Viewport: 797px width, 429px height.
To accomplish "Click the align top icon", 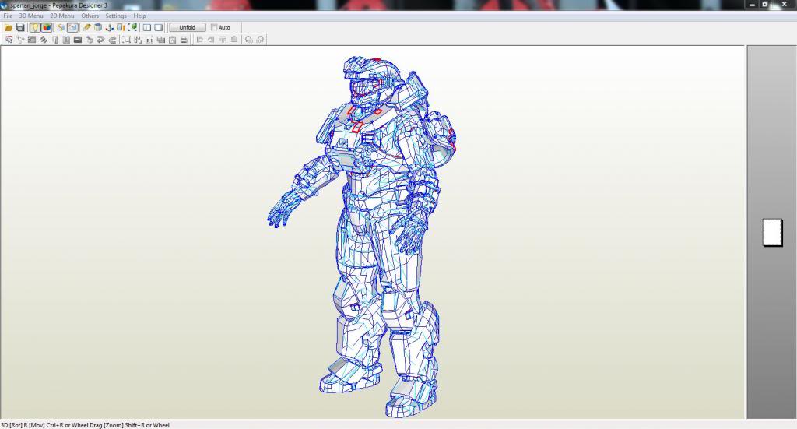I will pyautogui.click(x=223, y=40).
